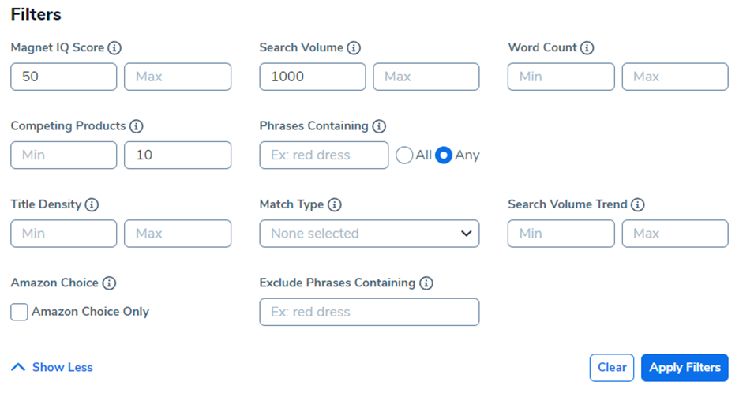Click the Search Volume Trend info icon
The image size is (739, 393).
(x=637, y=204)
